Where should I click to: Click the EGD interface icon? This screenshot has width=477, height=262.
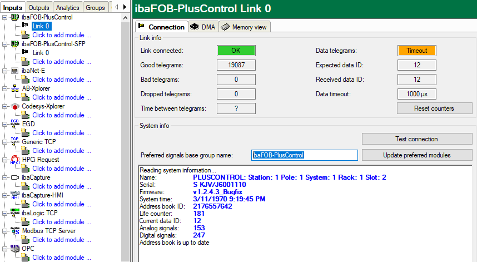tap(15, 124)
